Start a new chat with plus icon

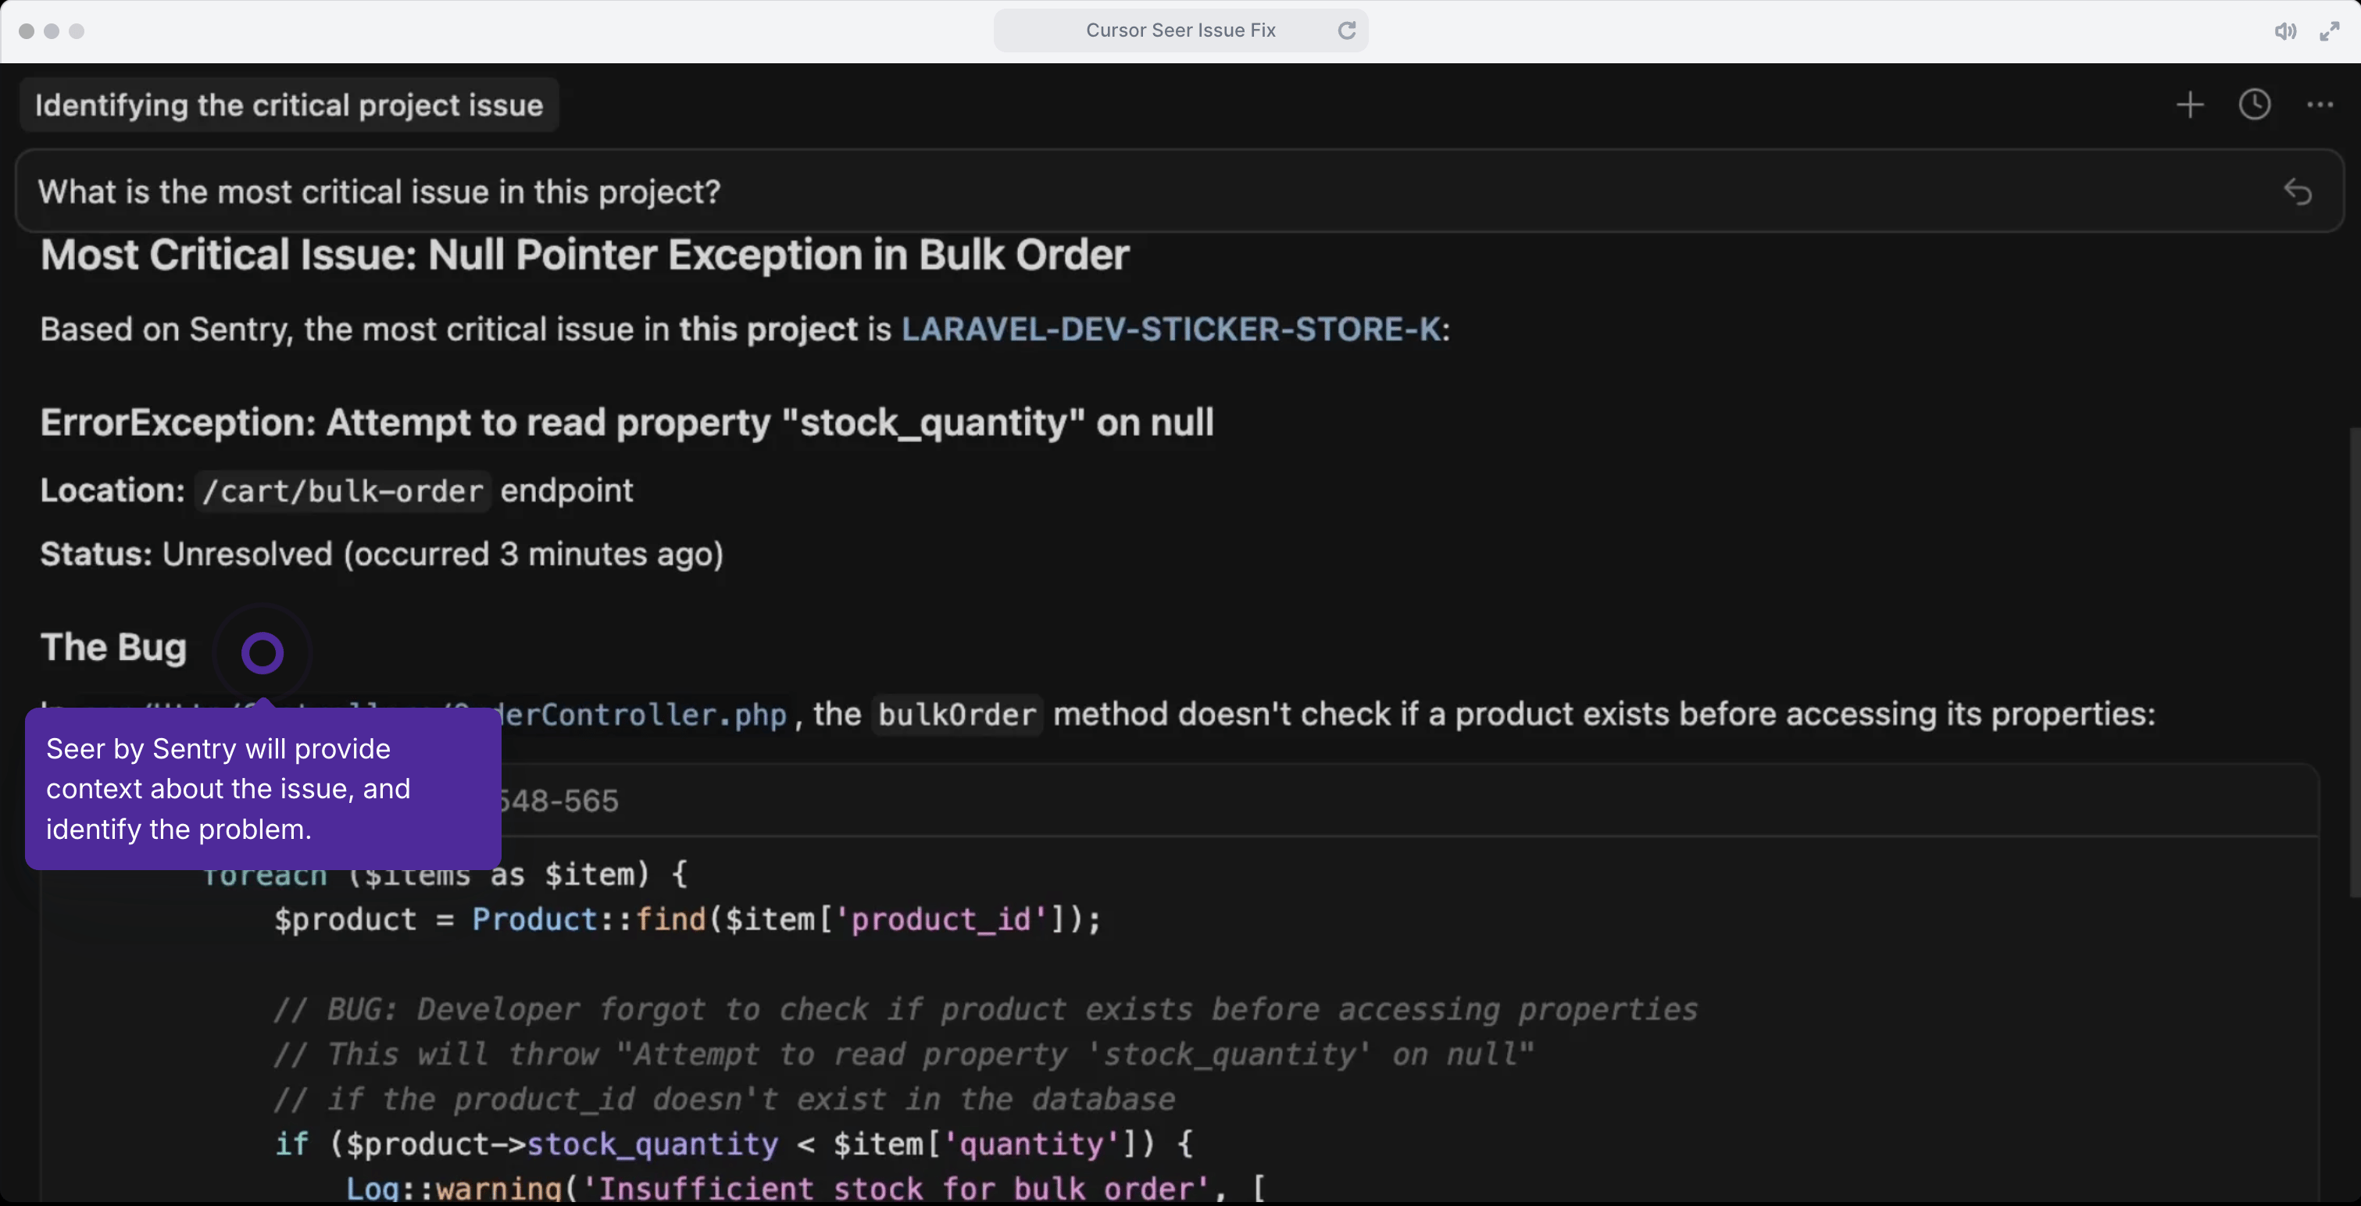2190,105
